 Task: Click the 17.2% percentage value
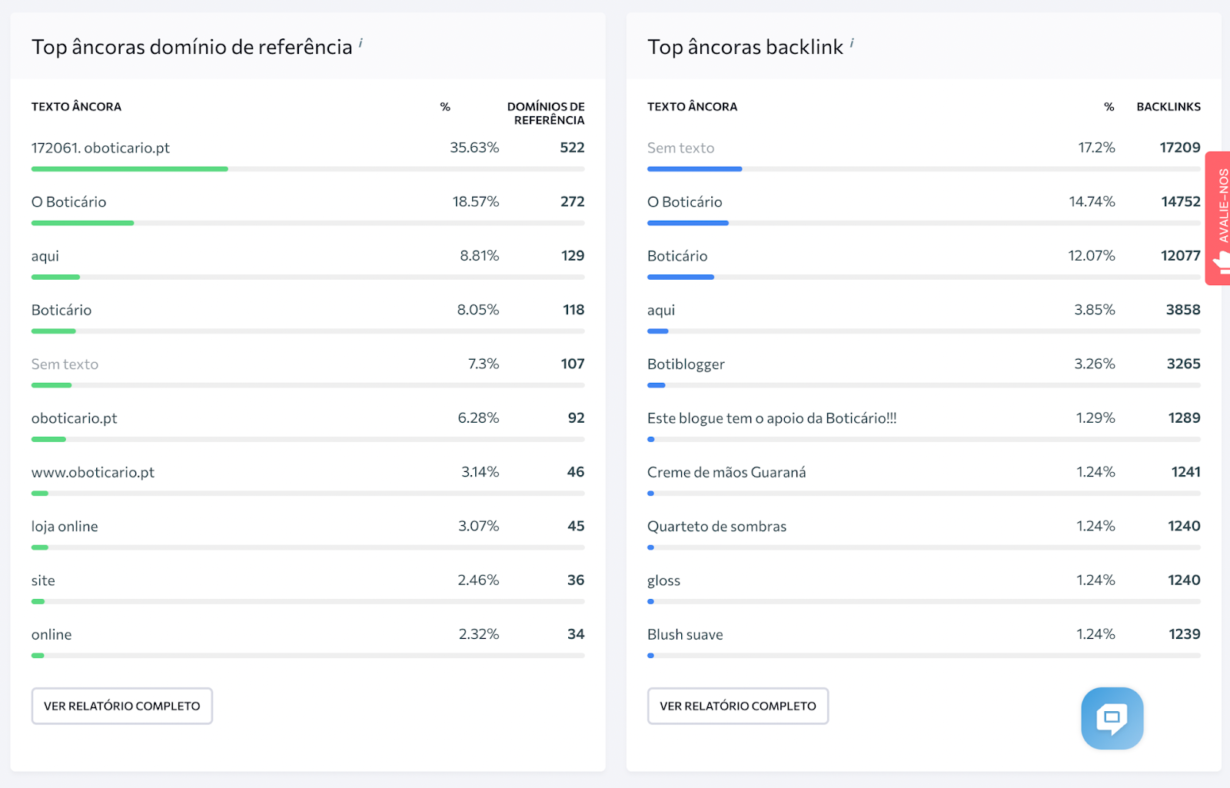point(1097,148)
